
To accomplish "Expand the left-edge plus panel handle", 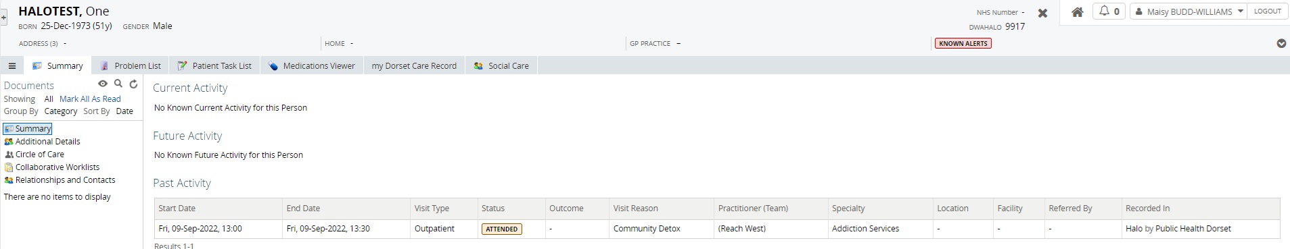I will coord(3,18).
